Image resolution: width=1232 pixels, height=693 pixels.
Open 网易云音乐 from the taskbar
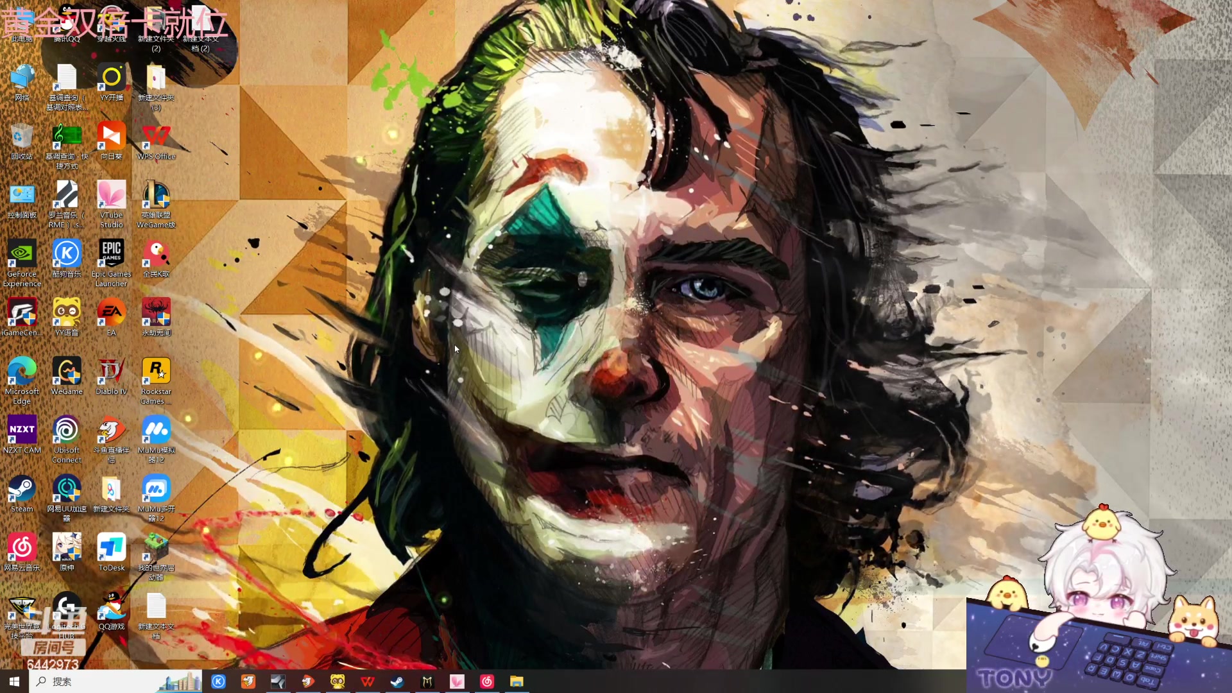(x=487, y=681)
